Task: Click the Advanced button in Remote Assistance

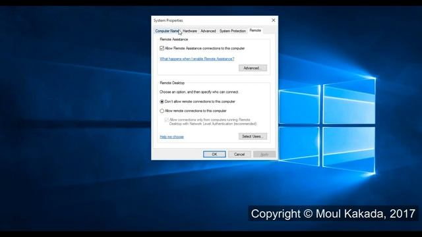Action: click(x=253, y=68)
